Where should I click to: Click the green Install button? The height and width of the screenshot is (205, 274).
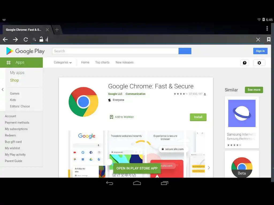click(198, 117)
